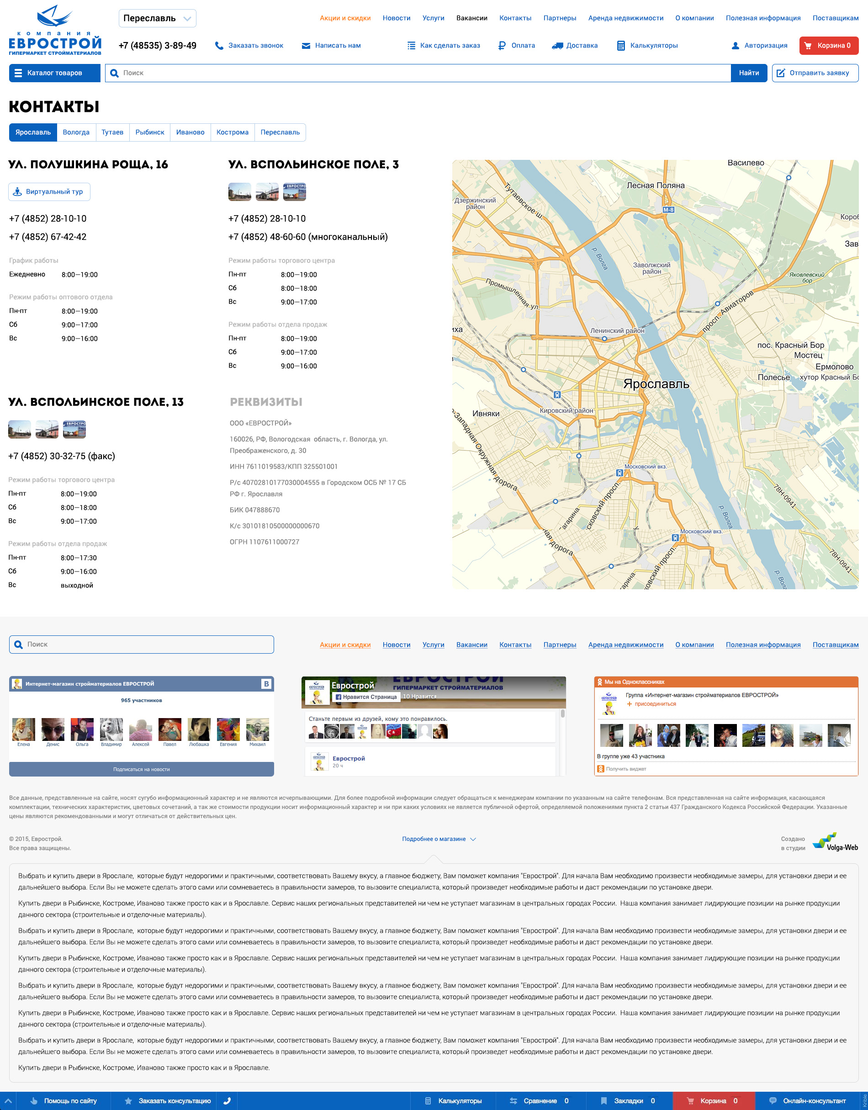Click the Написать нам envelope icon
The image size is (868, 1110).
[306, 46]
